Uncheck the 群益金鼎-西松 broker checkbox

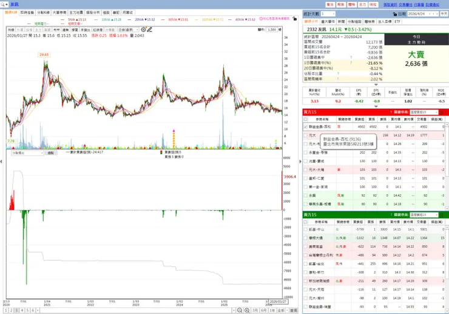(x=306, y=126)
